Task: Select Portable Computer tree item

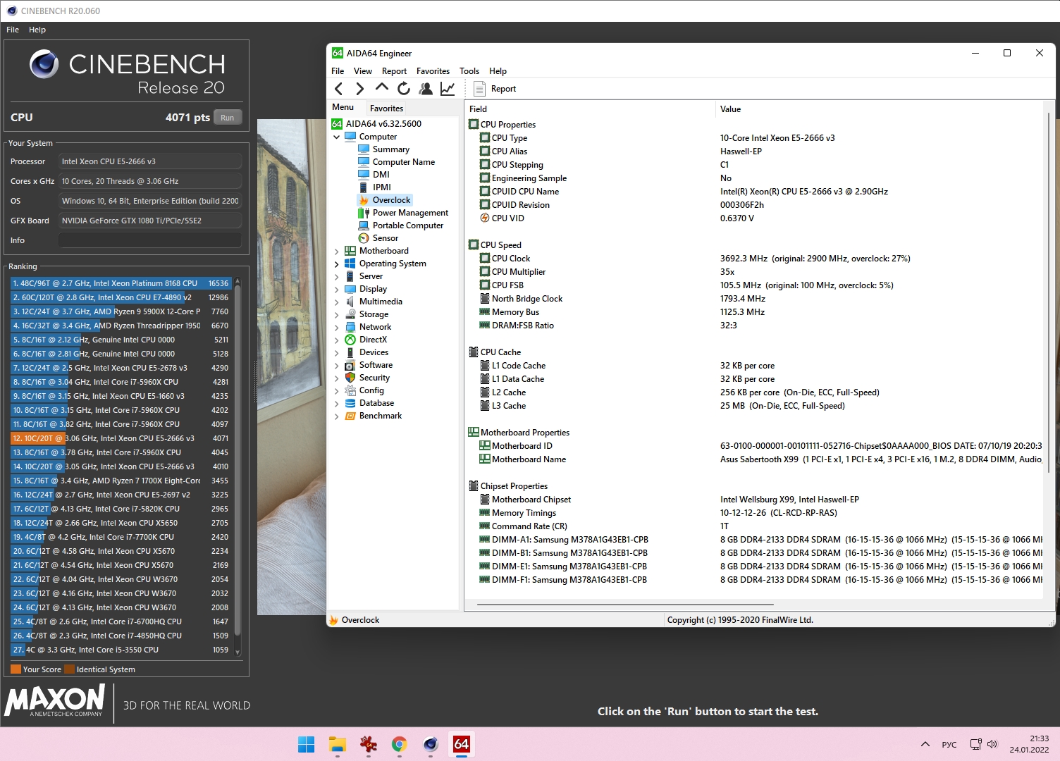Action: (x=407, y=225)
